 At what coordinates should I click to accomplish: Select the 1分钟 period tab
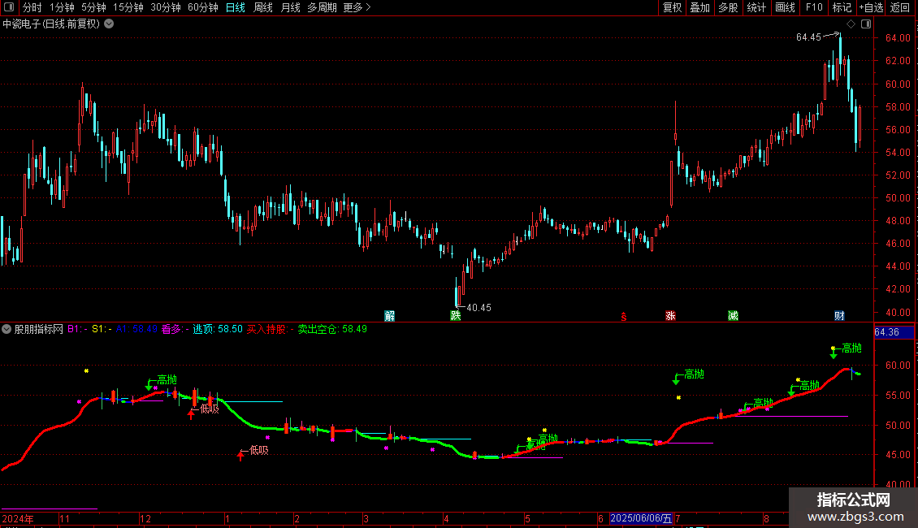pyautogui.click(x=62, y=7)
